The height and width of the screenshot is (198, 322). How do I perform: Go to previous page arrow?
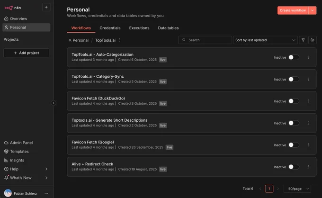260,189
